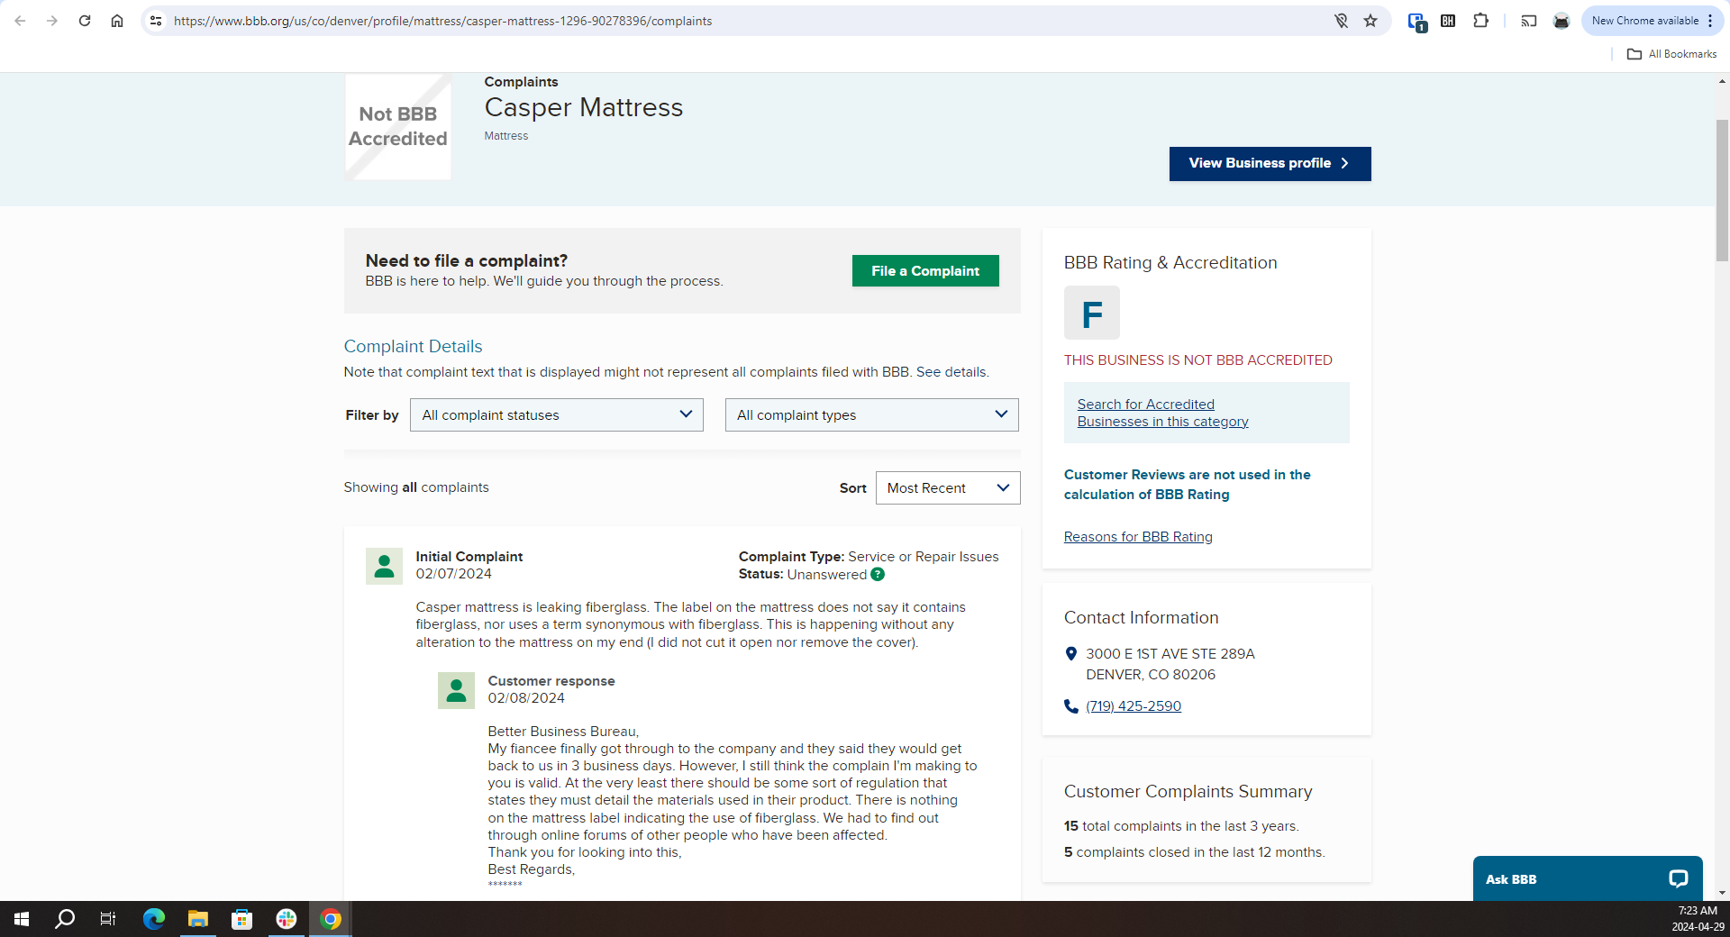Open the Extensions puzzle icon

tap(1480, 21)
